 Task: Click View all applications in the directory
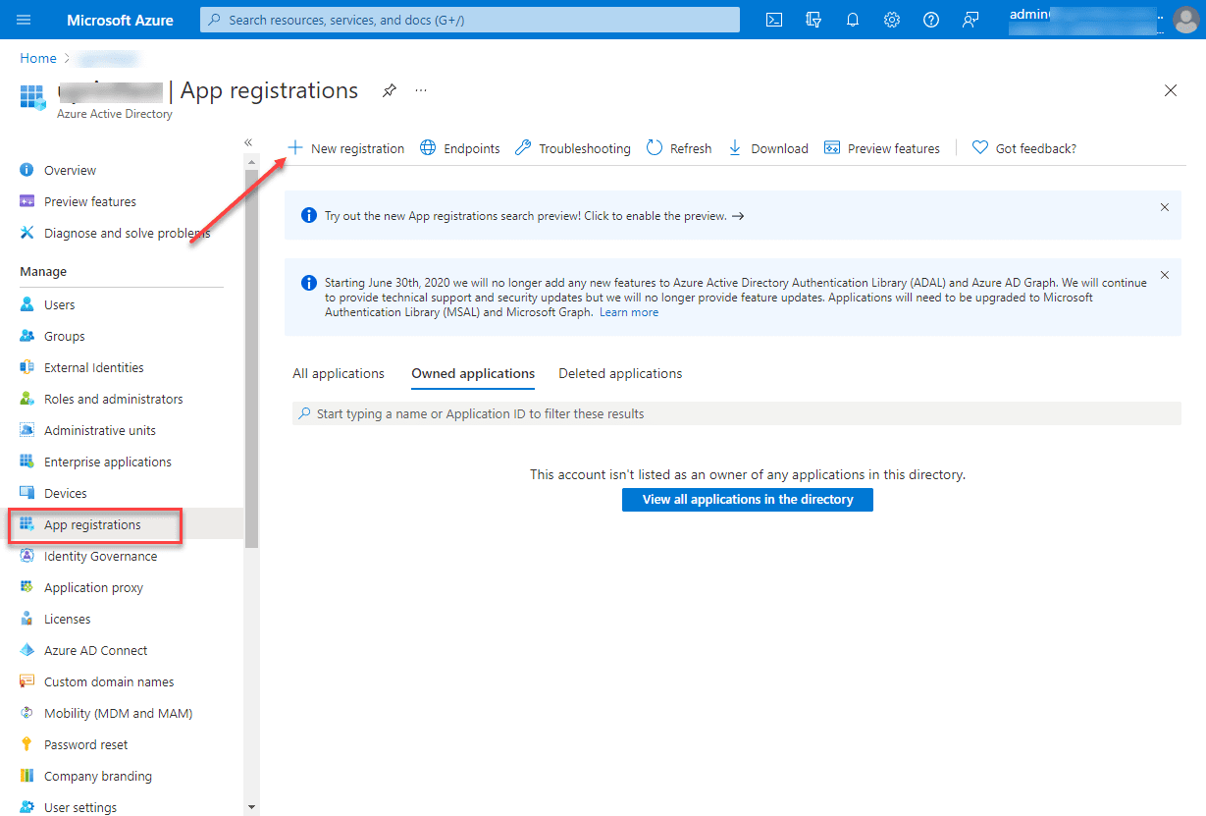pyautogui.click(x=748, y=499)
